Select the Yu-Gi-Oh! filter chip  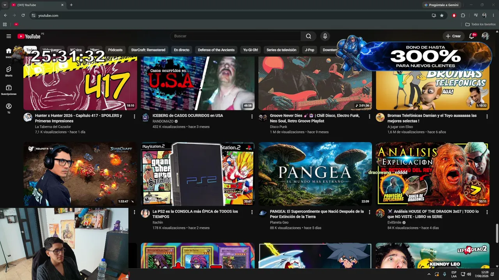click(251, 50)
